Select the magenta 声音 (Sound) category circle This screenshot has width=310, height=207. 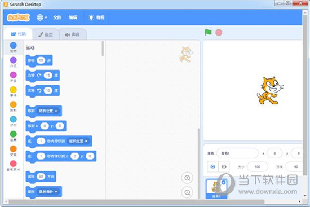click(14, 75)
